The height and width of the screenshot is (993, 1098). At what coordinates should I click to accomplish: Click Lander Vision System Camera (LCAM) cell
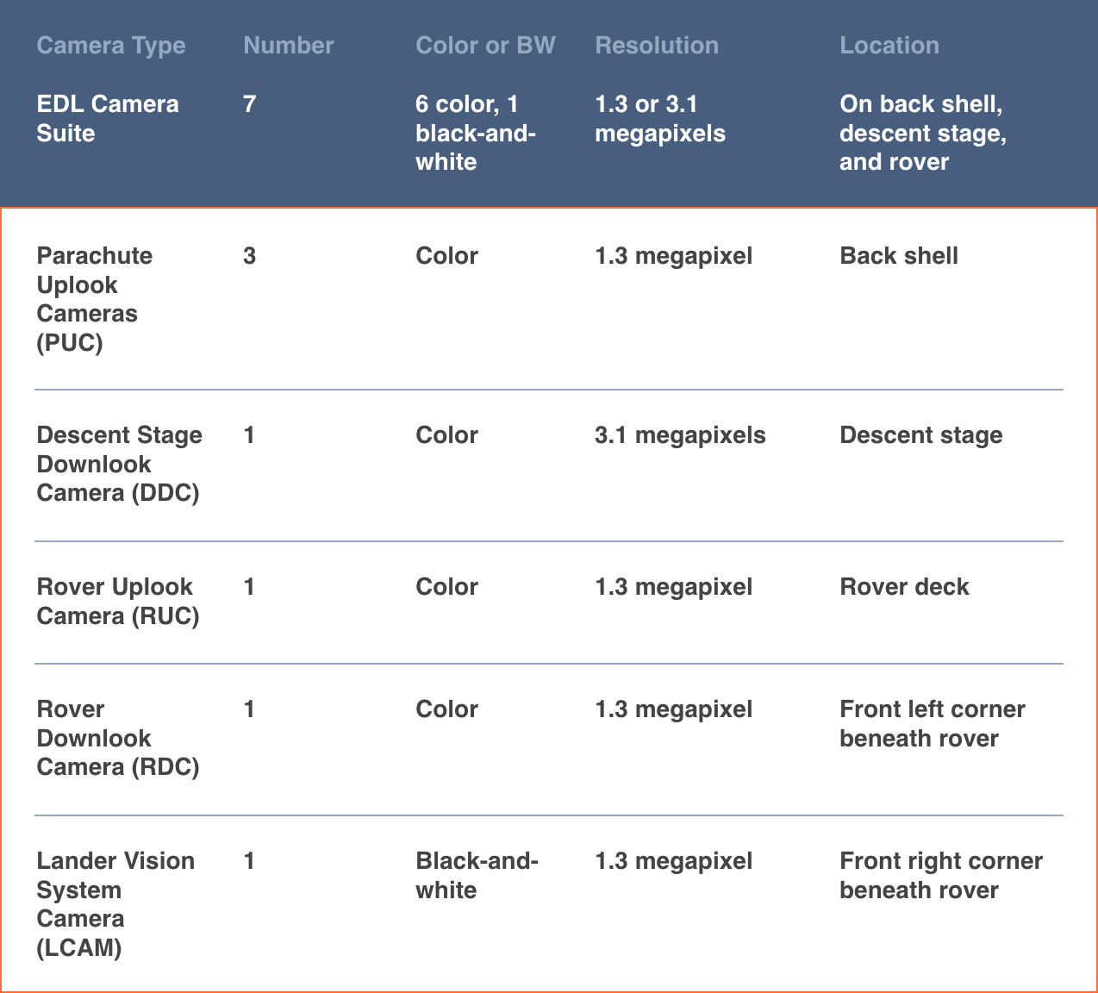[115, 904]
